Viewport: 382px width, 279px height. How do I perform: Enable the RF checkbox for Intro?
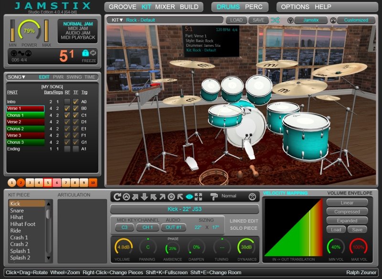point(68,102)
